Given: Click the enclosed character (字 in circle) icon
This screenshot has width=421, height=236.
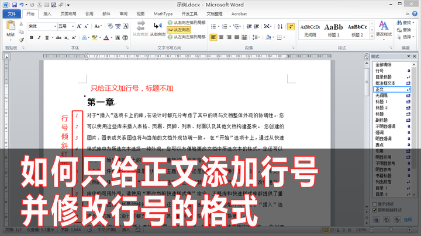Looking at the screenshot, I should coord(125,38).
